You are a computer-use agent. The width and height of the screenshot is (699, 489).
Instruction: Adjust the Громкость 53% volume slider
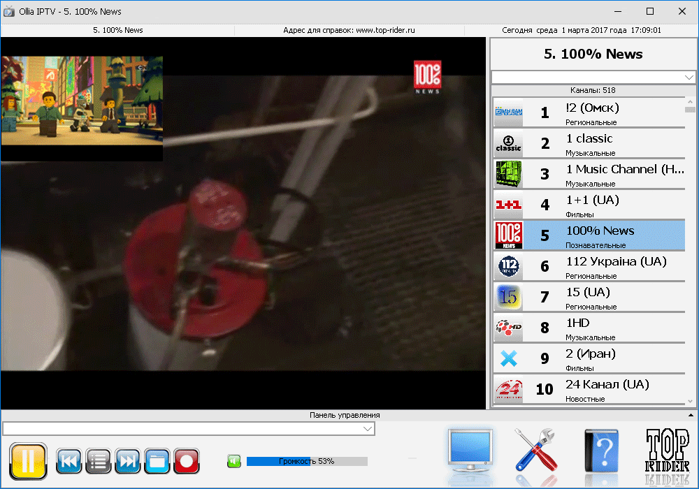click(307, 461)
